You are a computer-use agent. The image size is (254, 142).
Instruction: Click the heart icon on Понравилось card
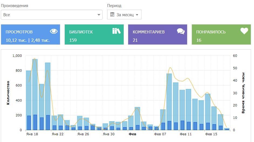tap(244, 31)
